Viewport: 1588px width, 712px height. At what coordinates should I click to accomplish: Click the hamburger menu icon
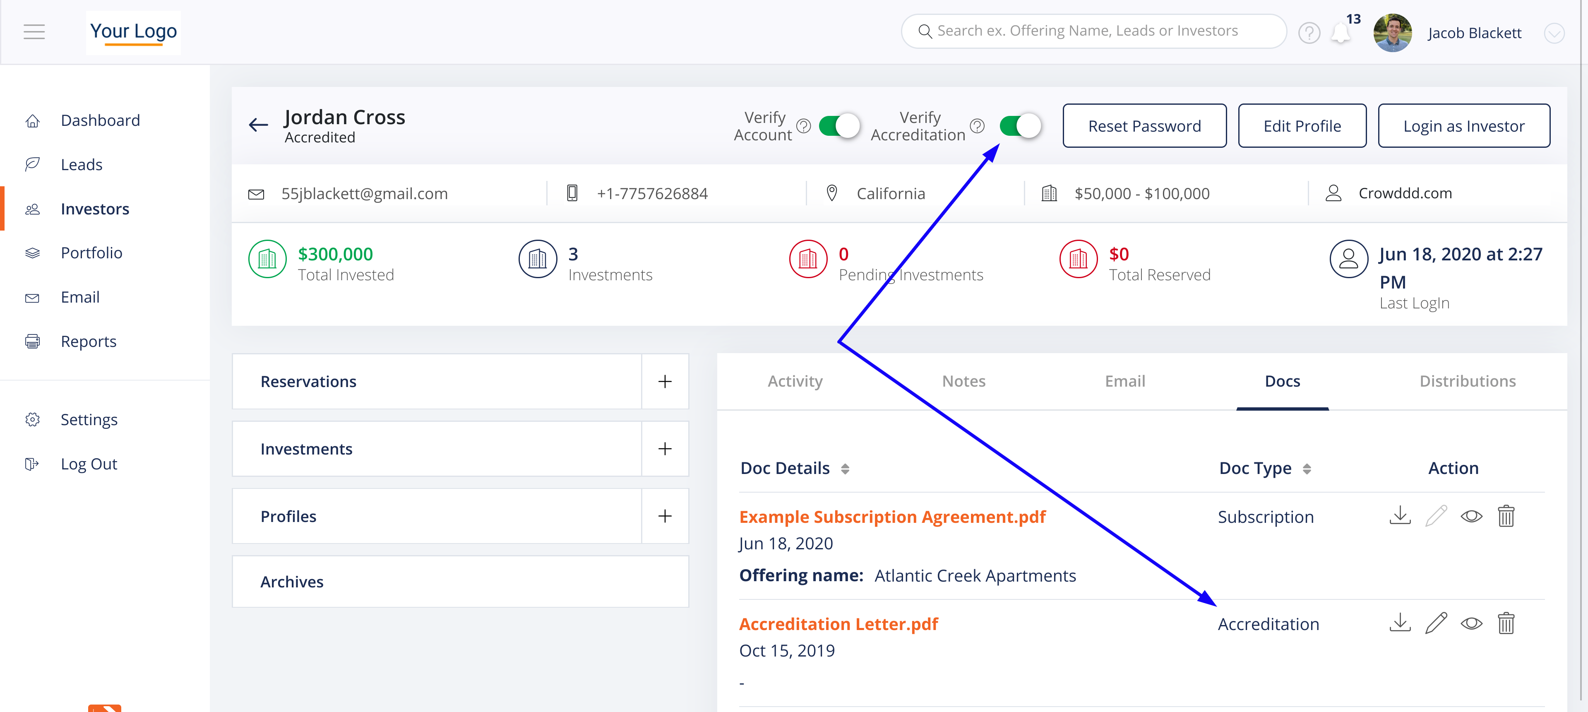point(34,31)
